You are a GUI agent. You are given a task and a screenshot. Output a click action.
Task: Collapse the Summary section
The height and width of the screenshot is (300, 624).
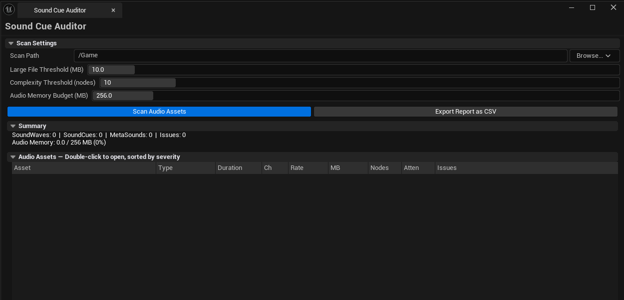[13, 126]
